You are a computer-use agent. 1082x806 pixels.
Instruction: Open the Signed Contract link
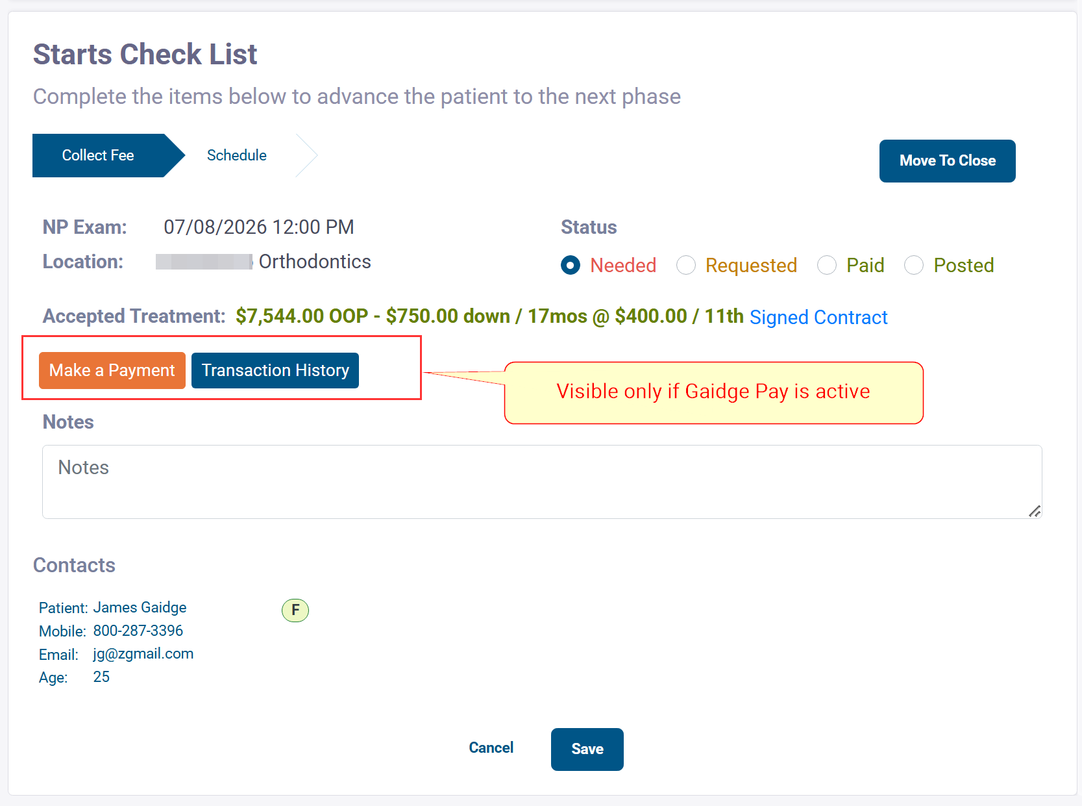(818, 317)
